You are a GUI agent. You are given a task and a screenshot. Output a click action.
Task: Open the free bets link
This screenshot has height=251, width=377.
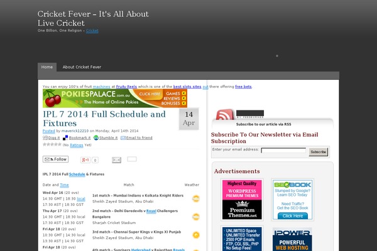(x=243, y=87)
